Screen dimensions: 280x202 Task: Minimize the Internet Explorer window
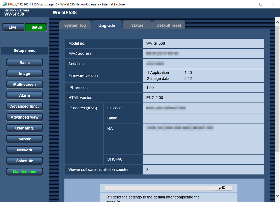coord(249,4)
